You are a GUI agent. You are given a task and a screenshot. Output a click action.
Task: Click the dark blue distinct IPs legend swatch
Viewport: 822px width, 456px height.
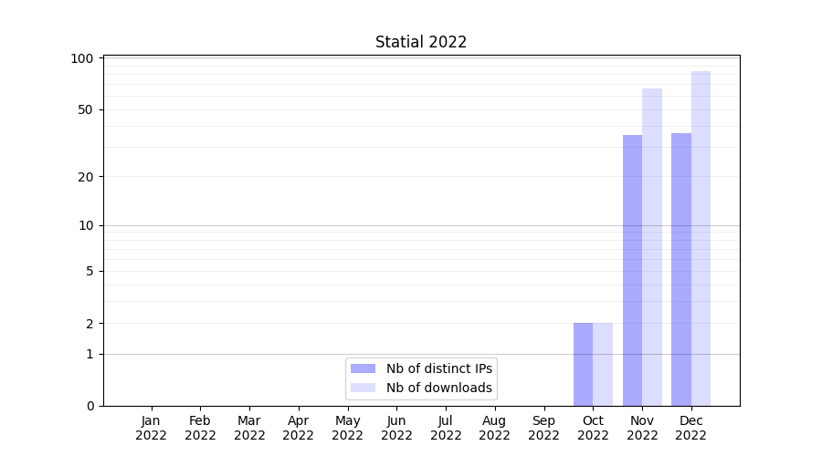point(363,368)
